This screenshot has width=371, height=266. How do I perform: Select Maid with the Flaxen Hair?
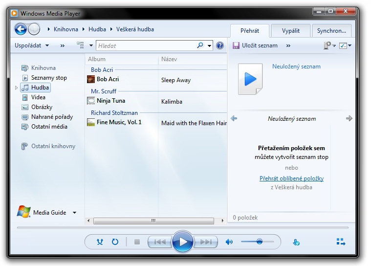pyautogui.click(x=194, y=123)
